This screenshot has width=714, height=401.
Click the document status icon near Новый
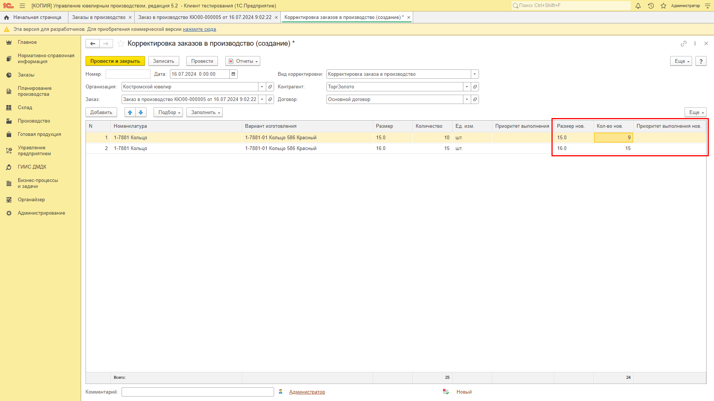[x=446, y=392]
